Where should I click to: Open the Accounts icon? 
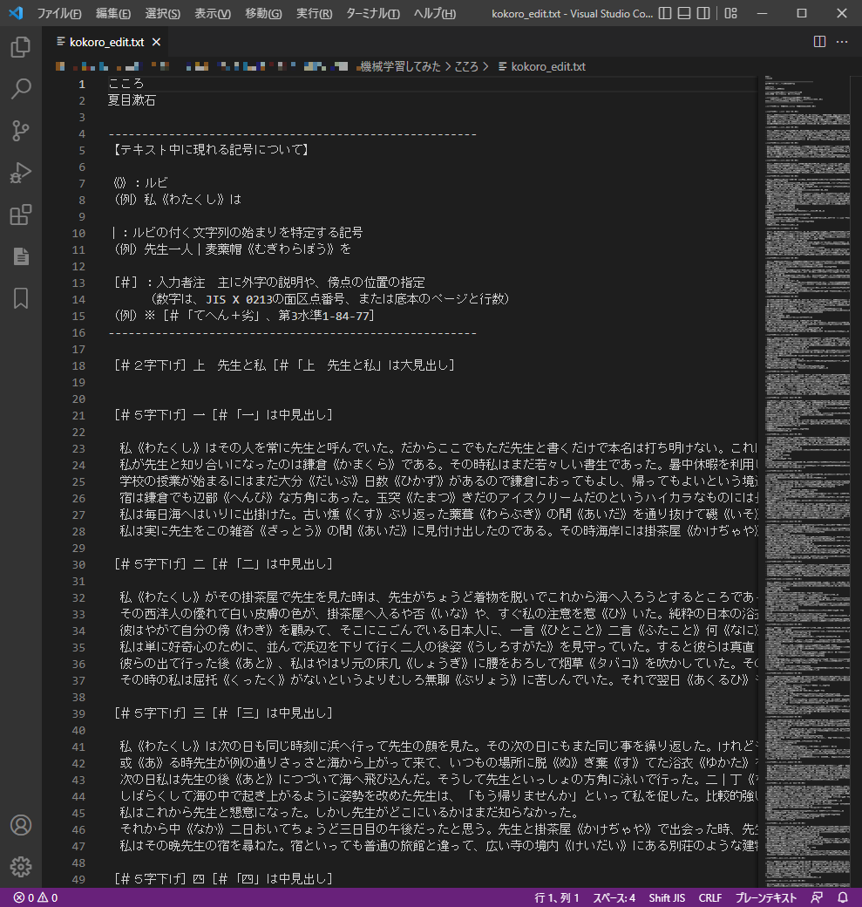coord(21,825)
